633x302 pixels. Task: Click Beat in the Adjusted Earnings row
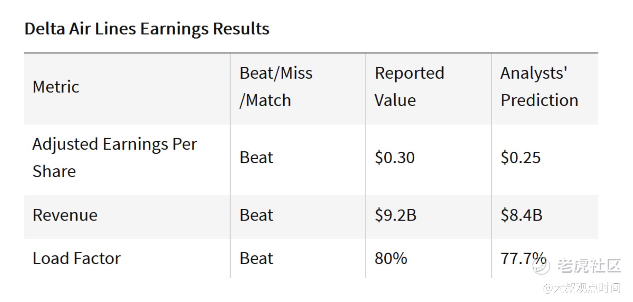[x=256, y=158]
